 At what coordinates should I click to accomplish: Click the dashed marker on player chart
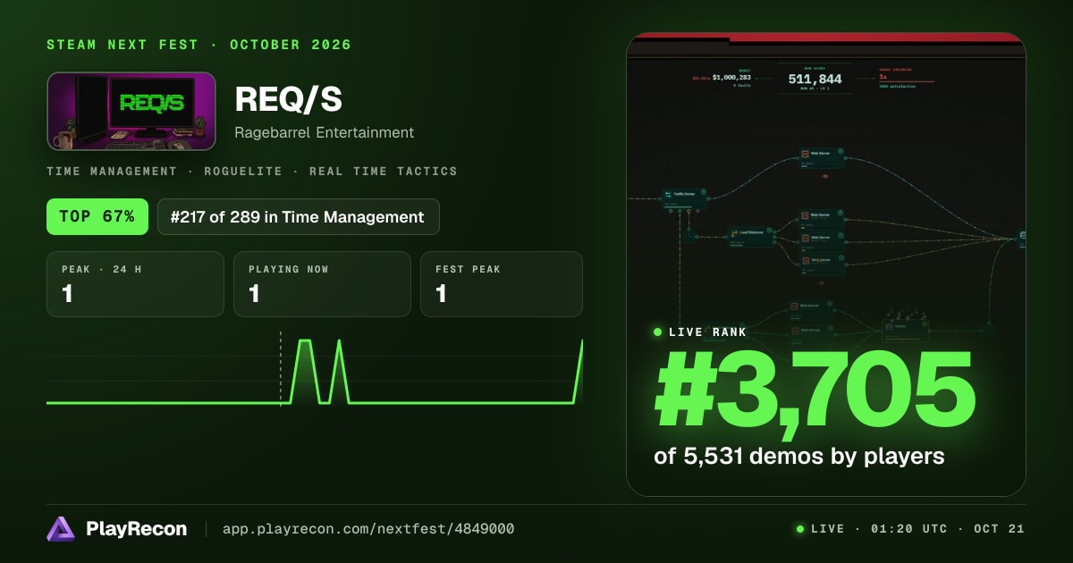click(281, 368)
